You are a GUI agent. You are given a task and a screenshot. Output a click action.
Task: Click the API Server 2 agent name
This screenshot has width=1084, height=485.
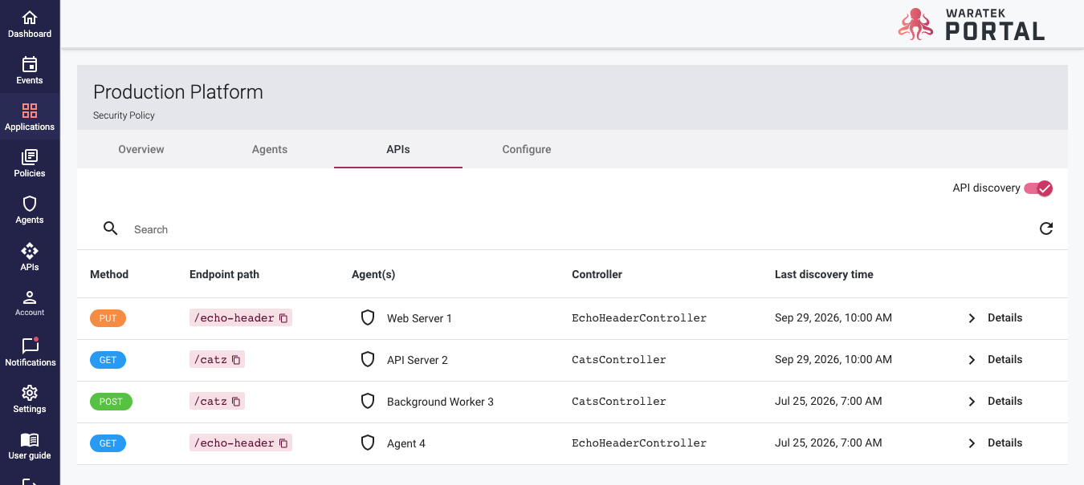(418, 360)
